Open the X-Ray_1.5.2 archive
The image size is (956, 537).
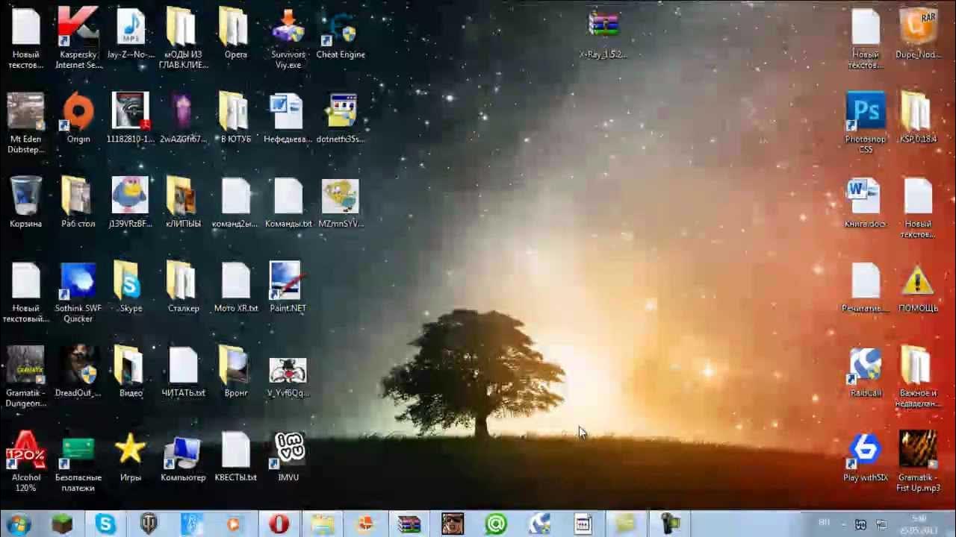pos(603,25)
